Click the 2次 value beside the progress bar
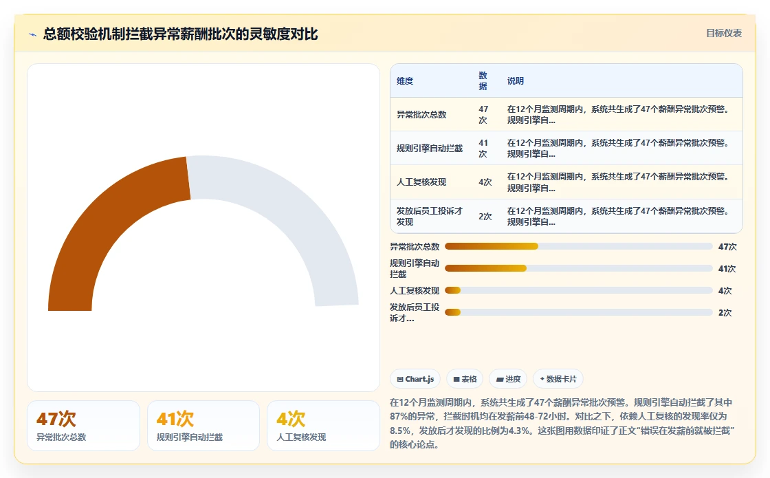770x478 pixels. [x=725, y=312]
